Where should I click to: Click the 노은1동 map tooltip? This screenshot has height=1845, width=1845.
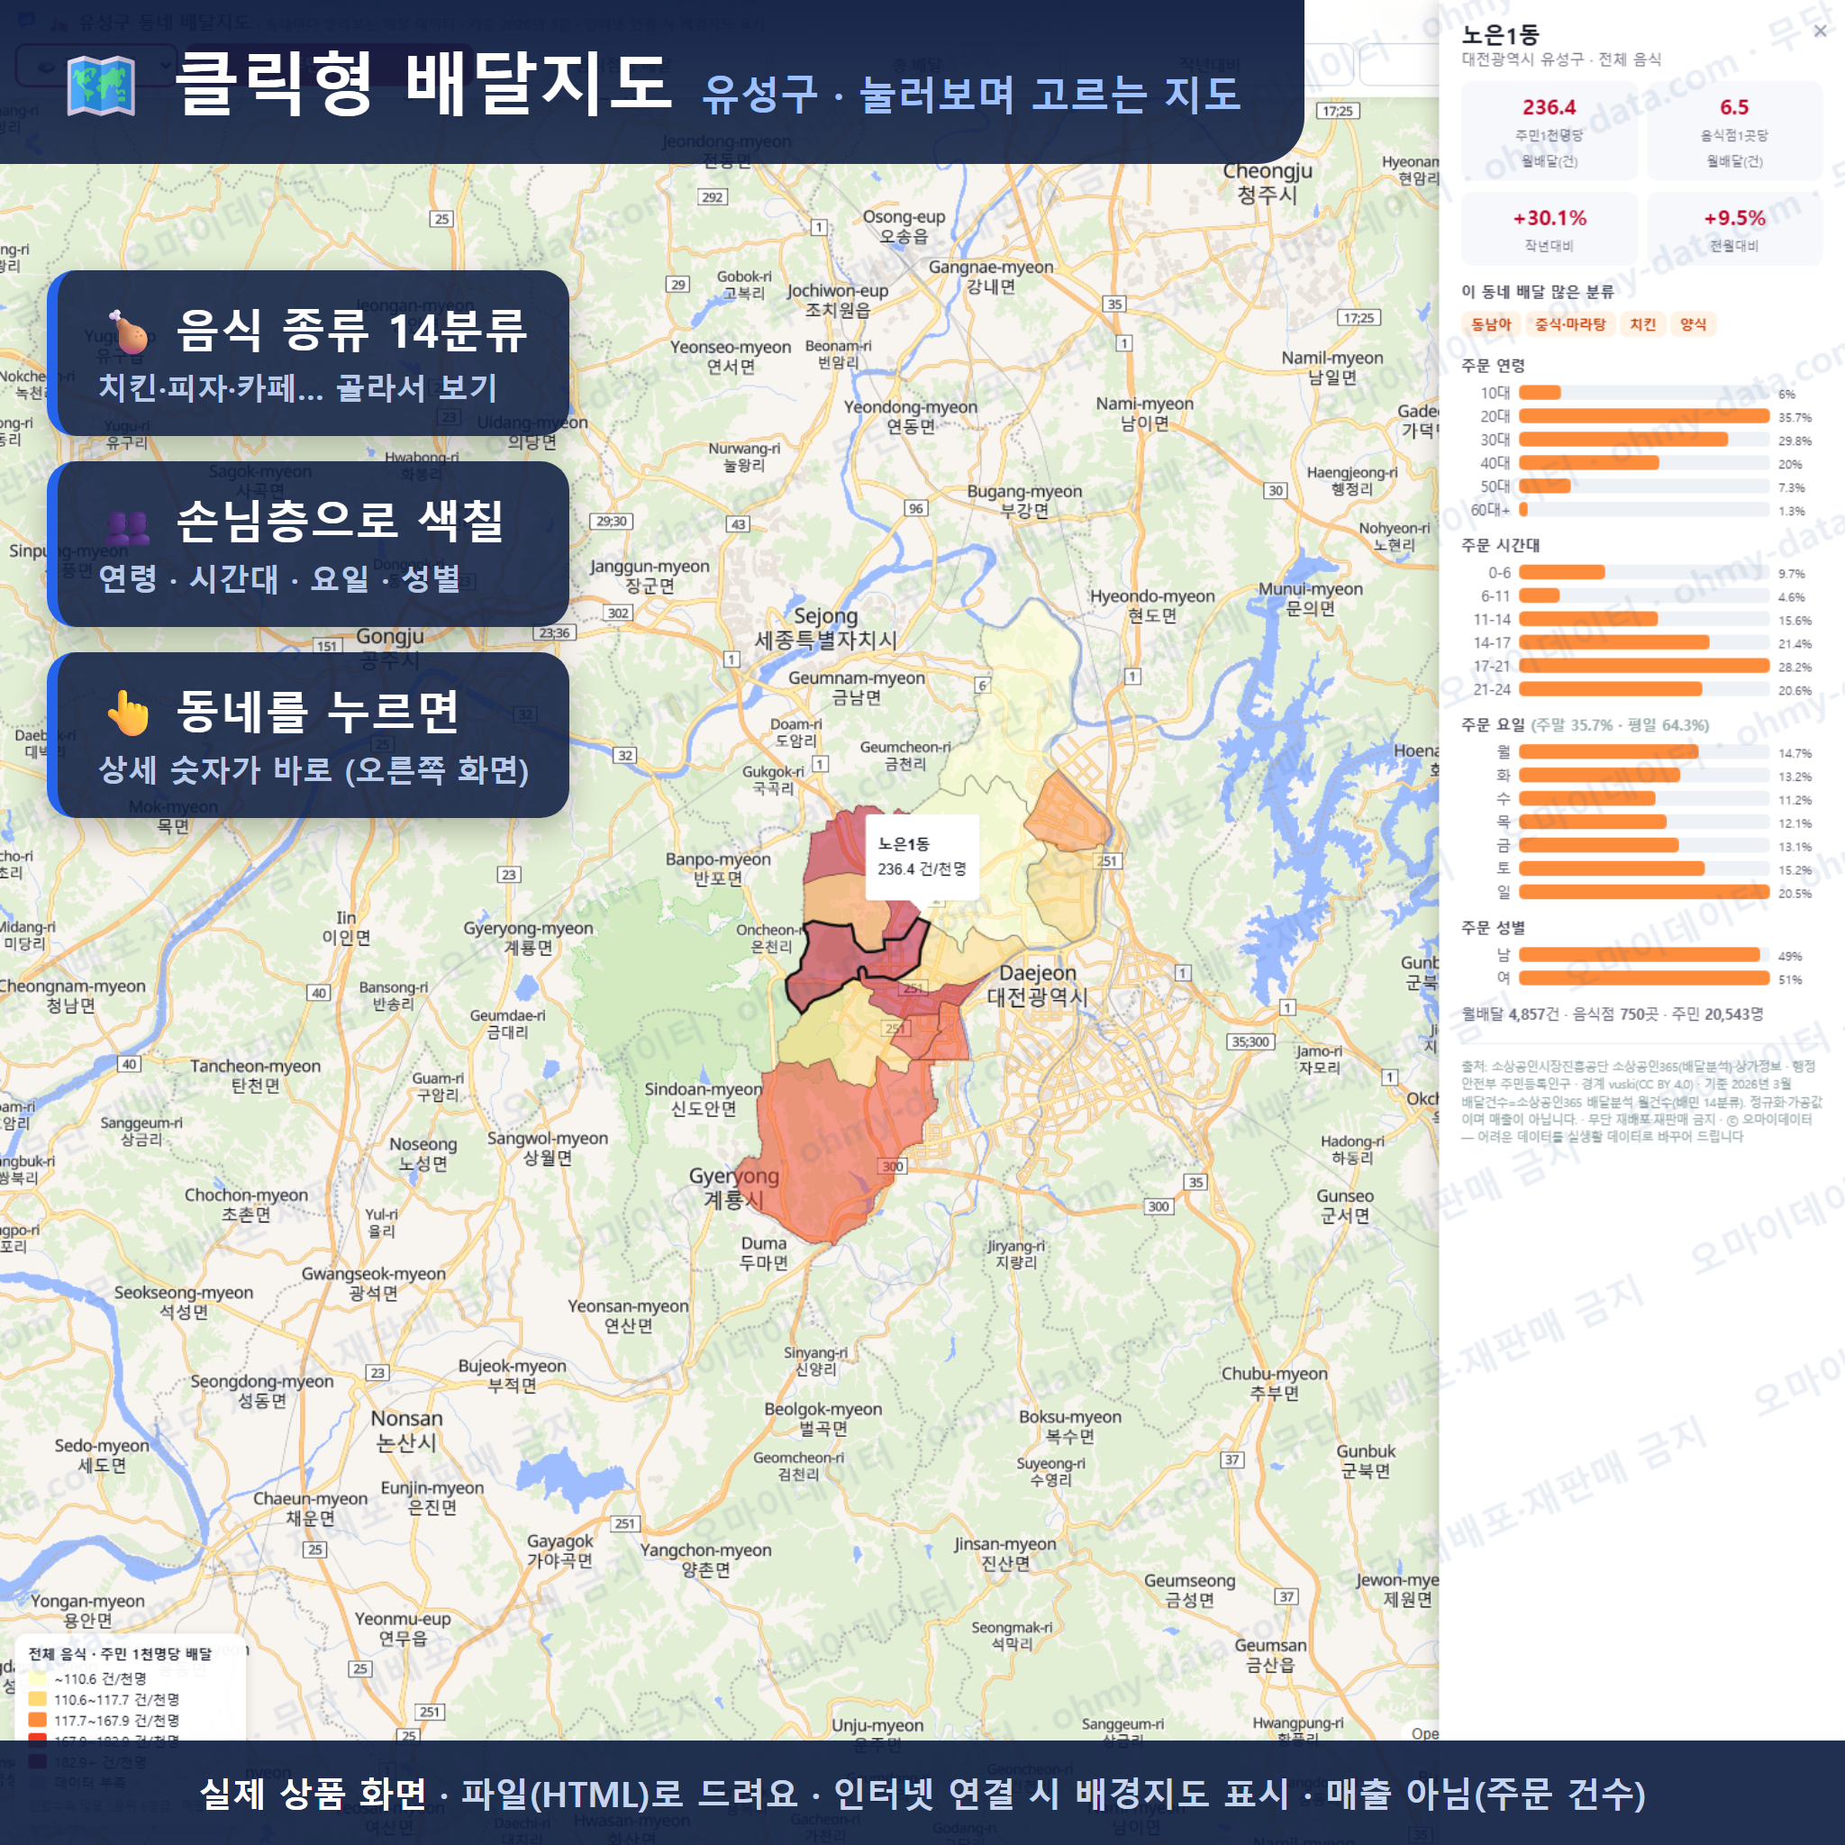tap(922, 857)
